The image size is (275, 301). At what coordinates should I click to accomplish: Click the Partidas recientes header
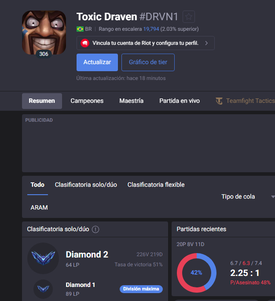(202, 229)
